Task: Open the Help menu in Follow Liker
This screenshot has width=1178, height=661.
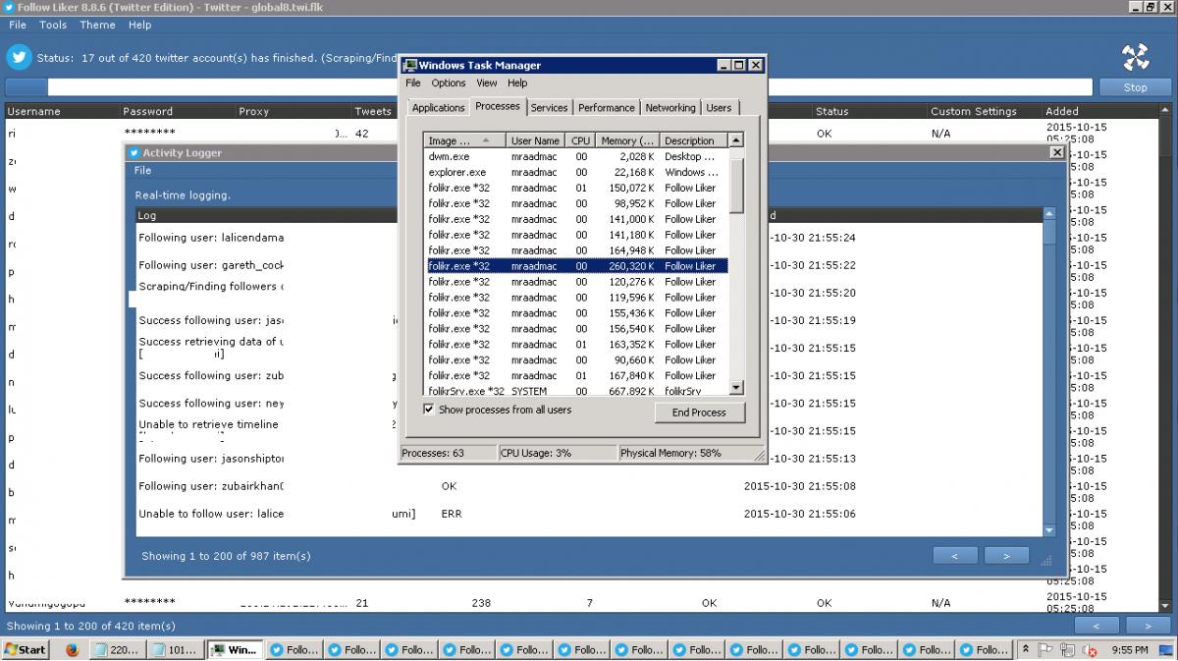Action: coord(140,25)
